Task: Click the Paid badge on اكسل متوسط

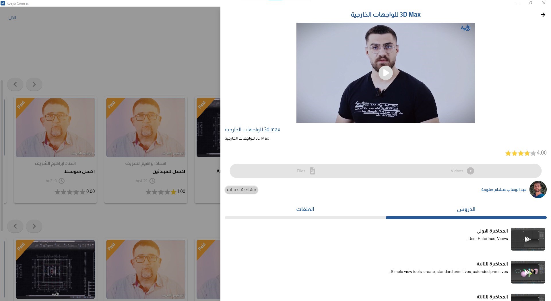Action: pyautogui.click(x=21, y=105)
